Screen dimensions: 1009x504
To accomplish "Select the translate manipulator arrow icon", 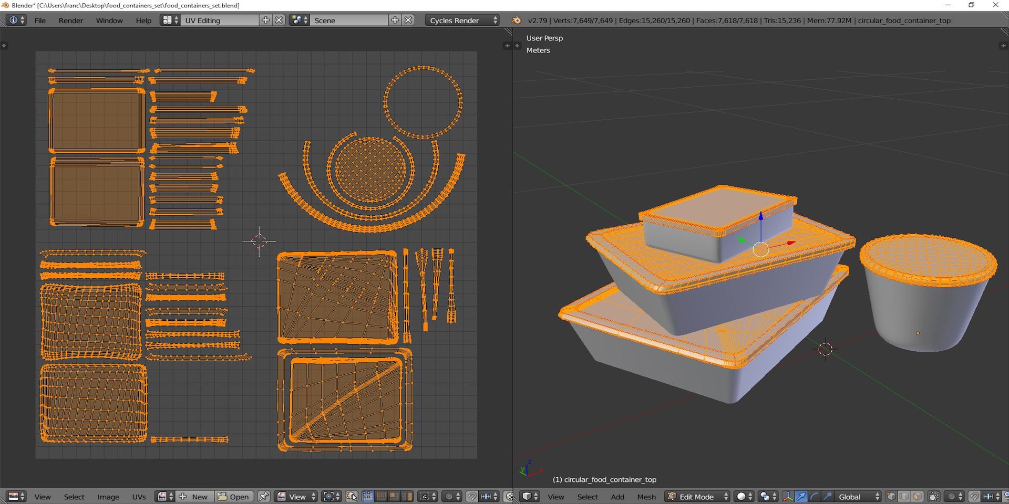I will (801, 497).
